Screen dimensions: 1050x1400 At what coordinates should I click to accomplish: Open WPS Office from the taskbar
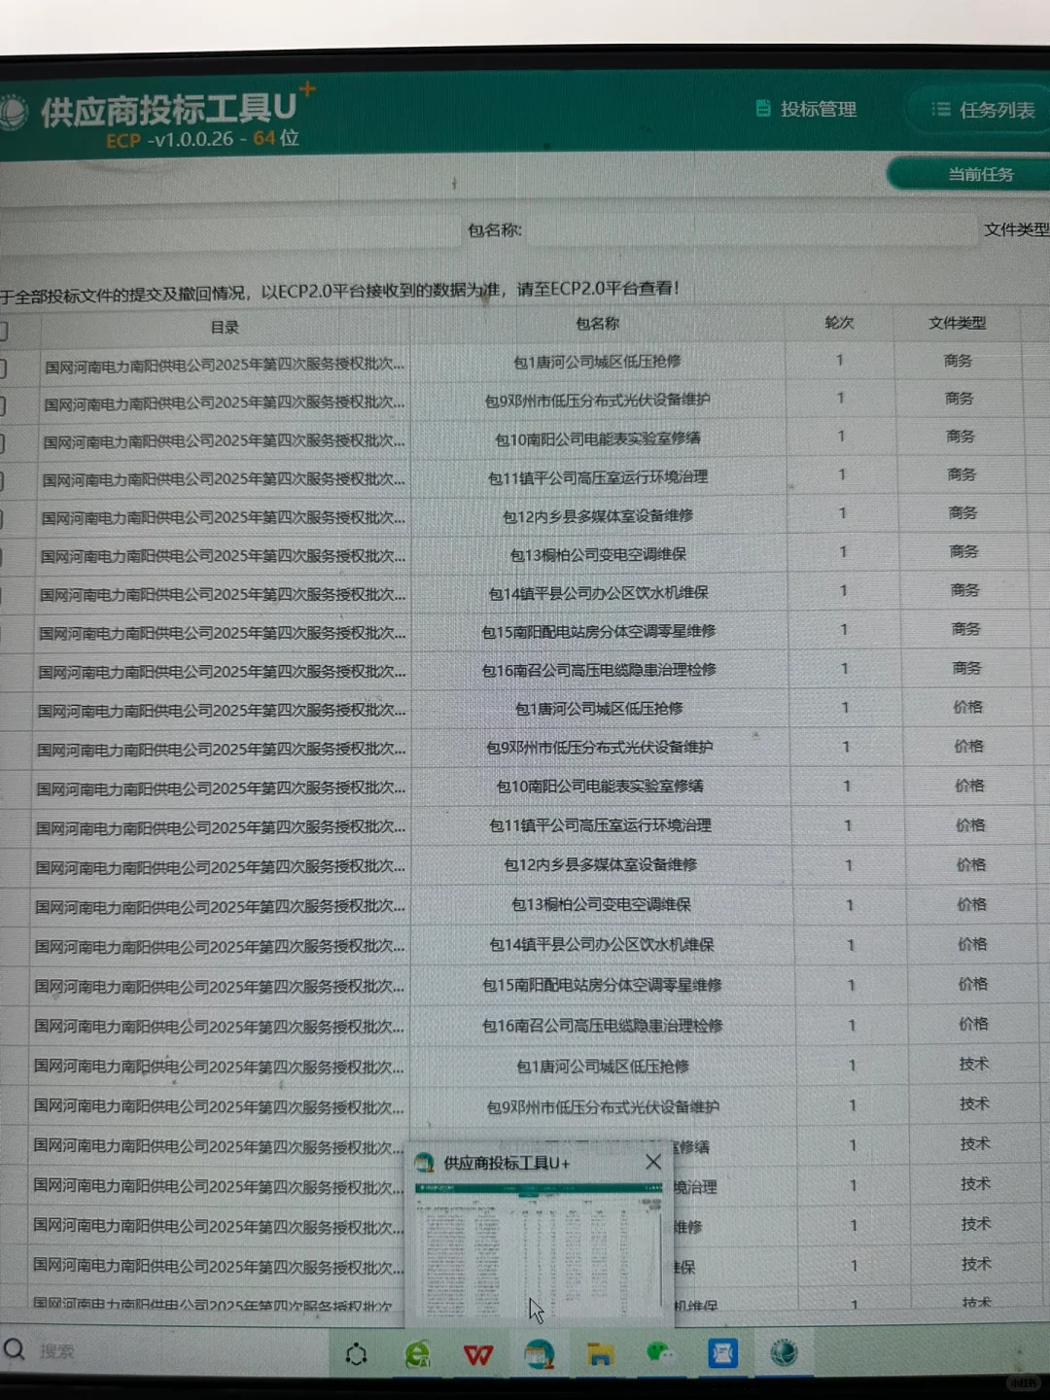(x=478, y=1353)
